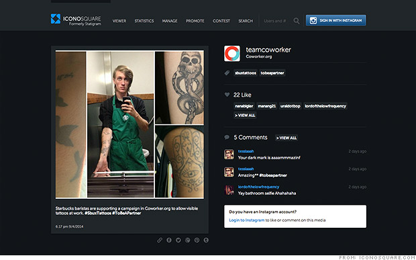Click the 22 Like count text
This screenshot has width=416, height=260.
[x=242, y=95]
